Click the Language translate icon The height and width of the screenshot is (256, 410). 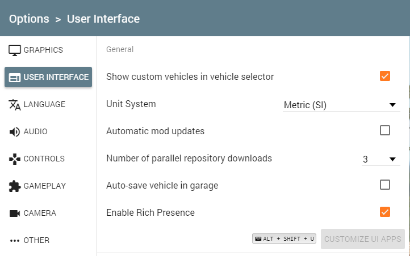15,104
